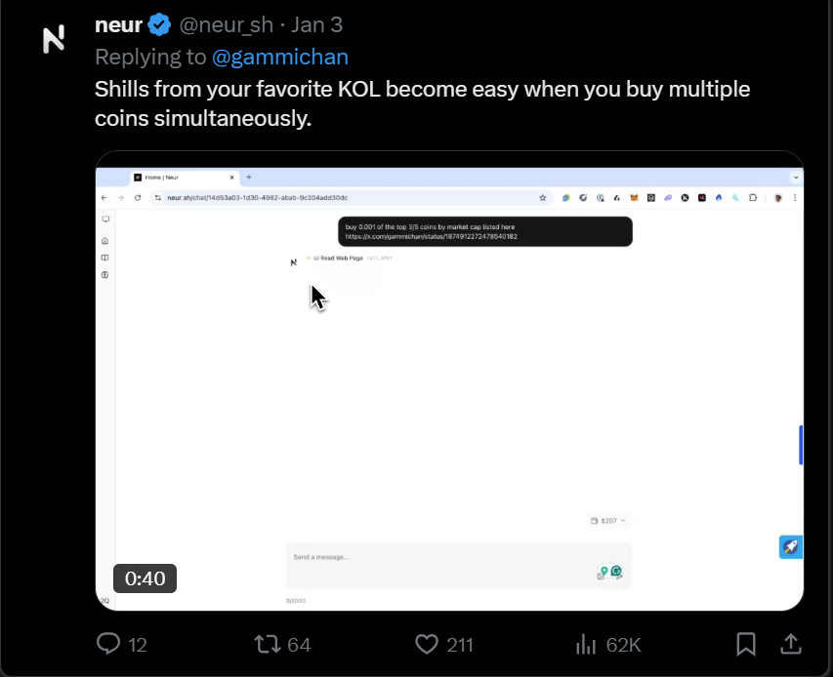
Task: Repost this tweet
Action: point(268,644)
